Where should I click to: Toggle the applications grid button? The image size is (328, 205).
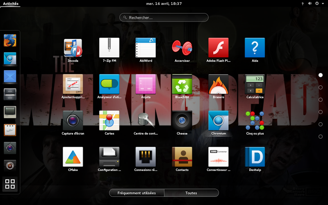(x=10, y=184)
